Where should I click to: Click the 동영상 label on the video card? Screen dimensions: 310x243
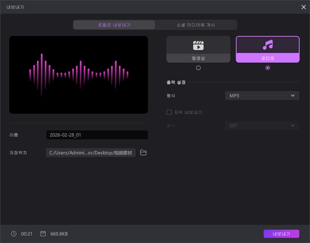pos(198,58)
